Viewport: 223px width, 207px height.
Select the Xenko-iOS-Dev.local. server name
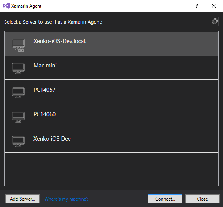(x=60, y=41)
